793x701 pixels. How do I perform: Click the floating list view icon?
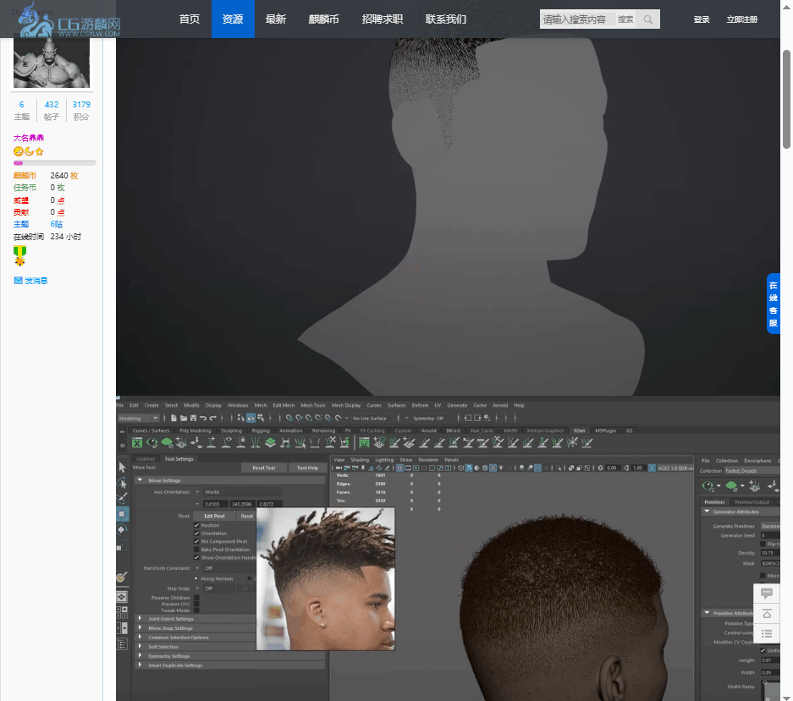click(767, 634)
